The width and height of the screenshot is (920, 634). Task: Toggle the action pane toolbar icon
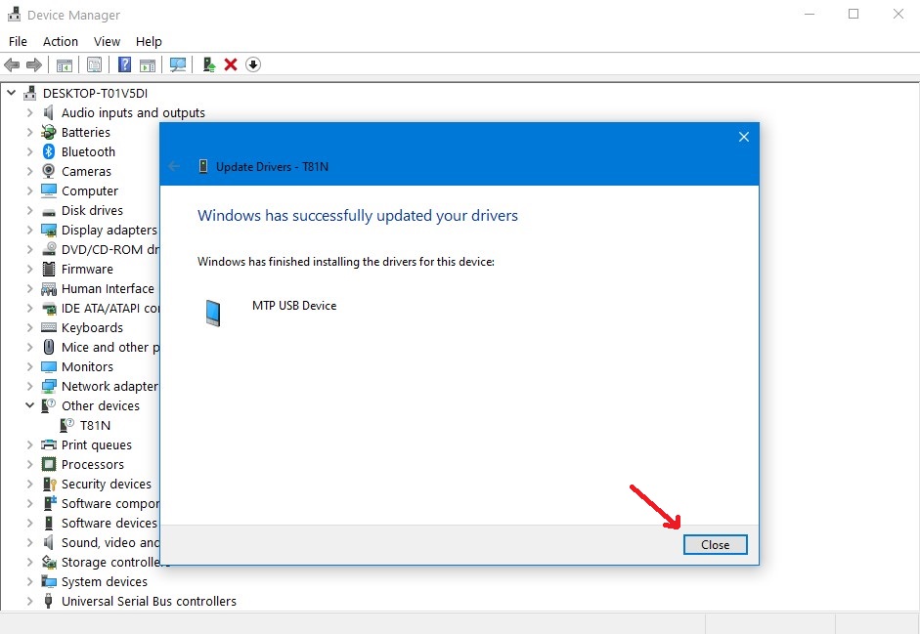148,64
